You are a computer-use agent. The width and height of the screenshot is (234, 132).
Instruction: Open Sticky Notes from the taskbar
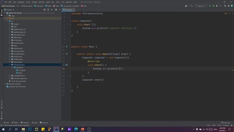click(43, 129)
